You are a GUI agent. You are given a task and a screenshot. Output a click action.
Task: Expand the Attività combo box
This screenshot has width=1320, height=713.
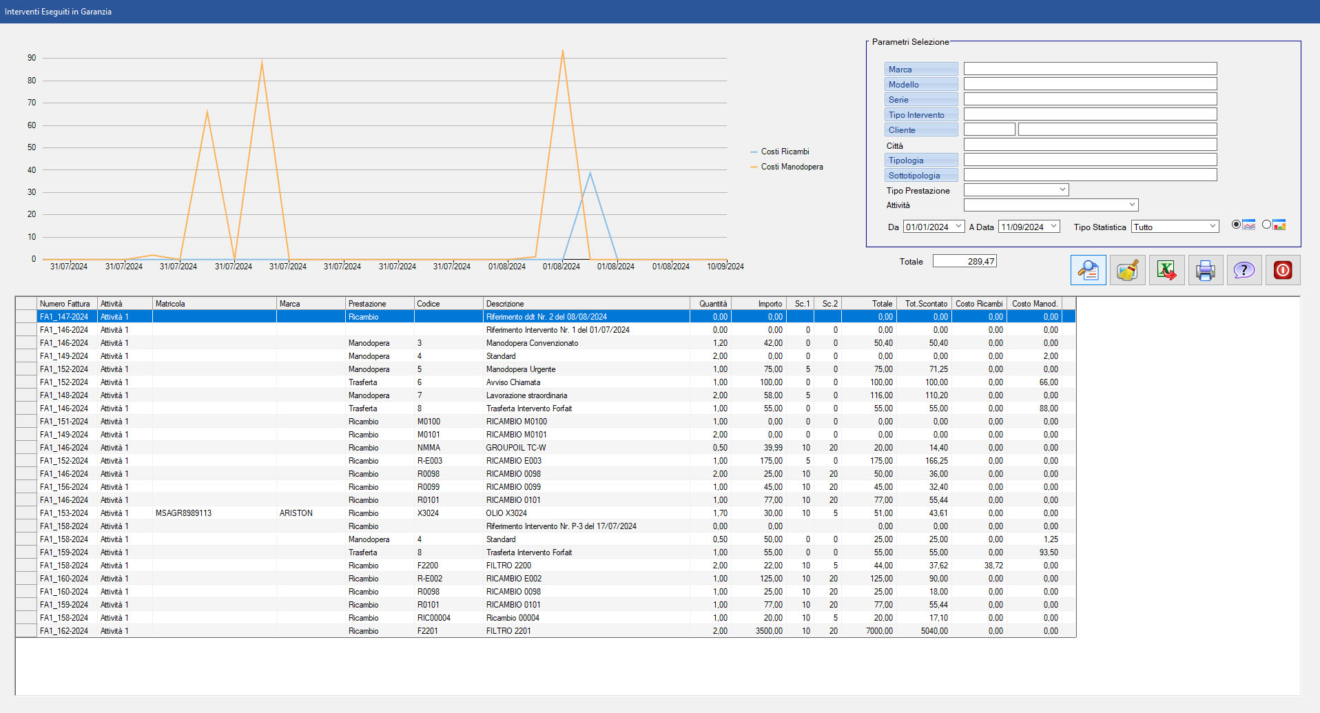click(1131, 205)
